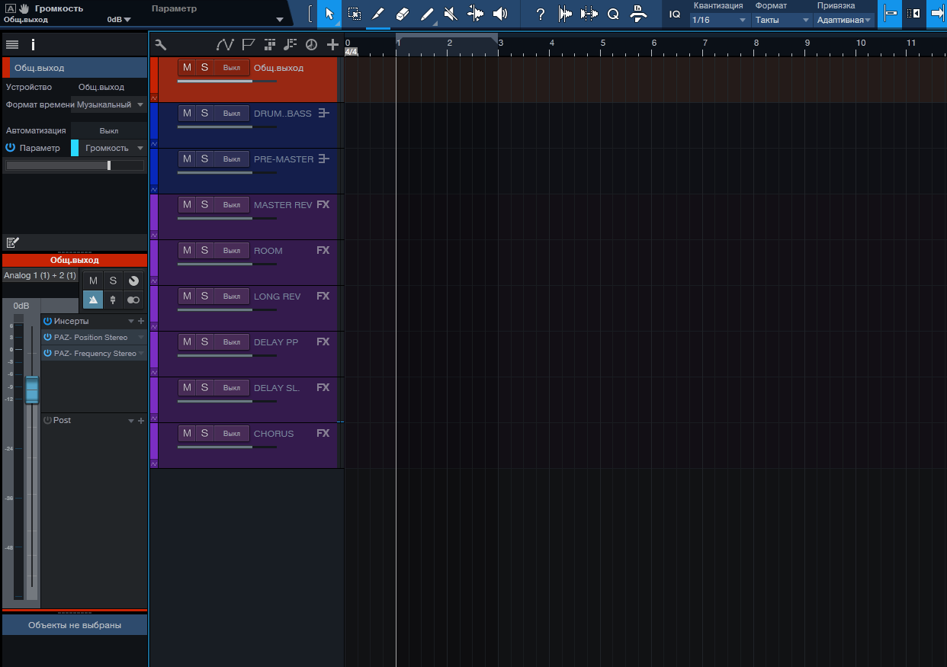
Task: Select the Mute tool in toolbar
Action: (451, 14)
